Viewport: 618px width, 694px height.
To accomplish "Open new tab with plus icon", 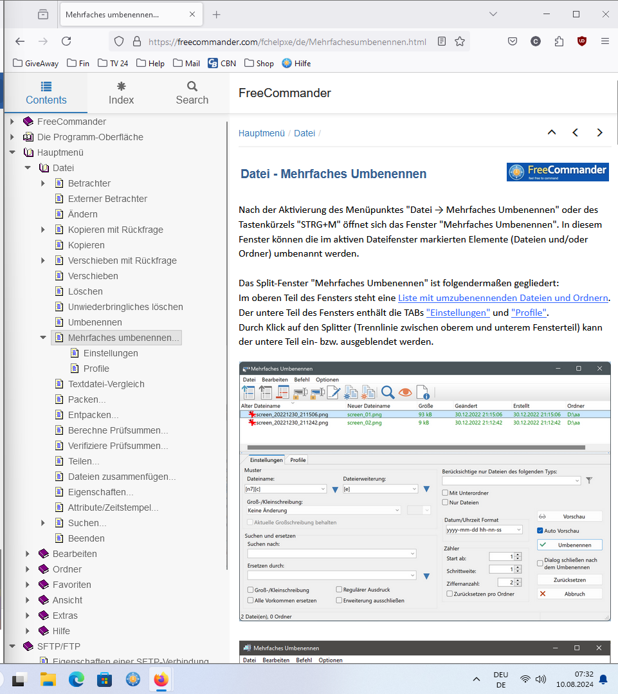I will click(x=216, y=15).
